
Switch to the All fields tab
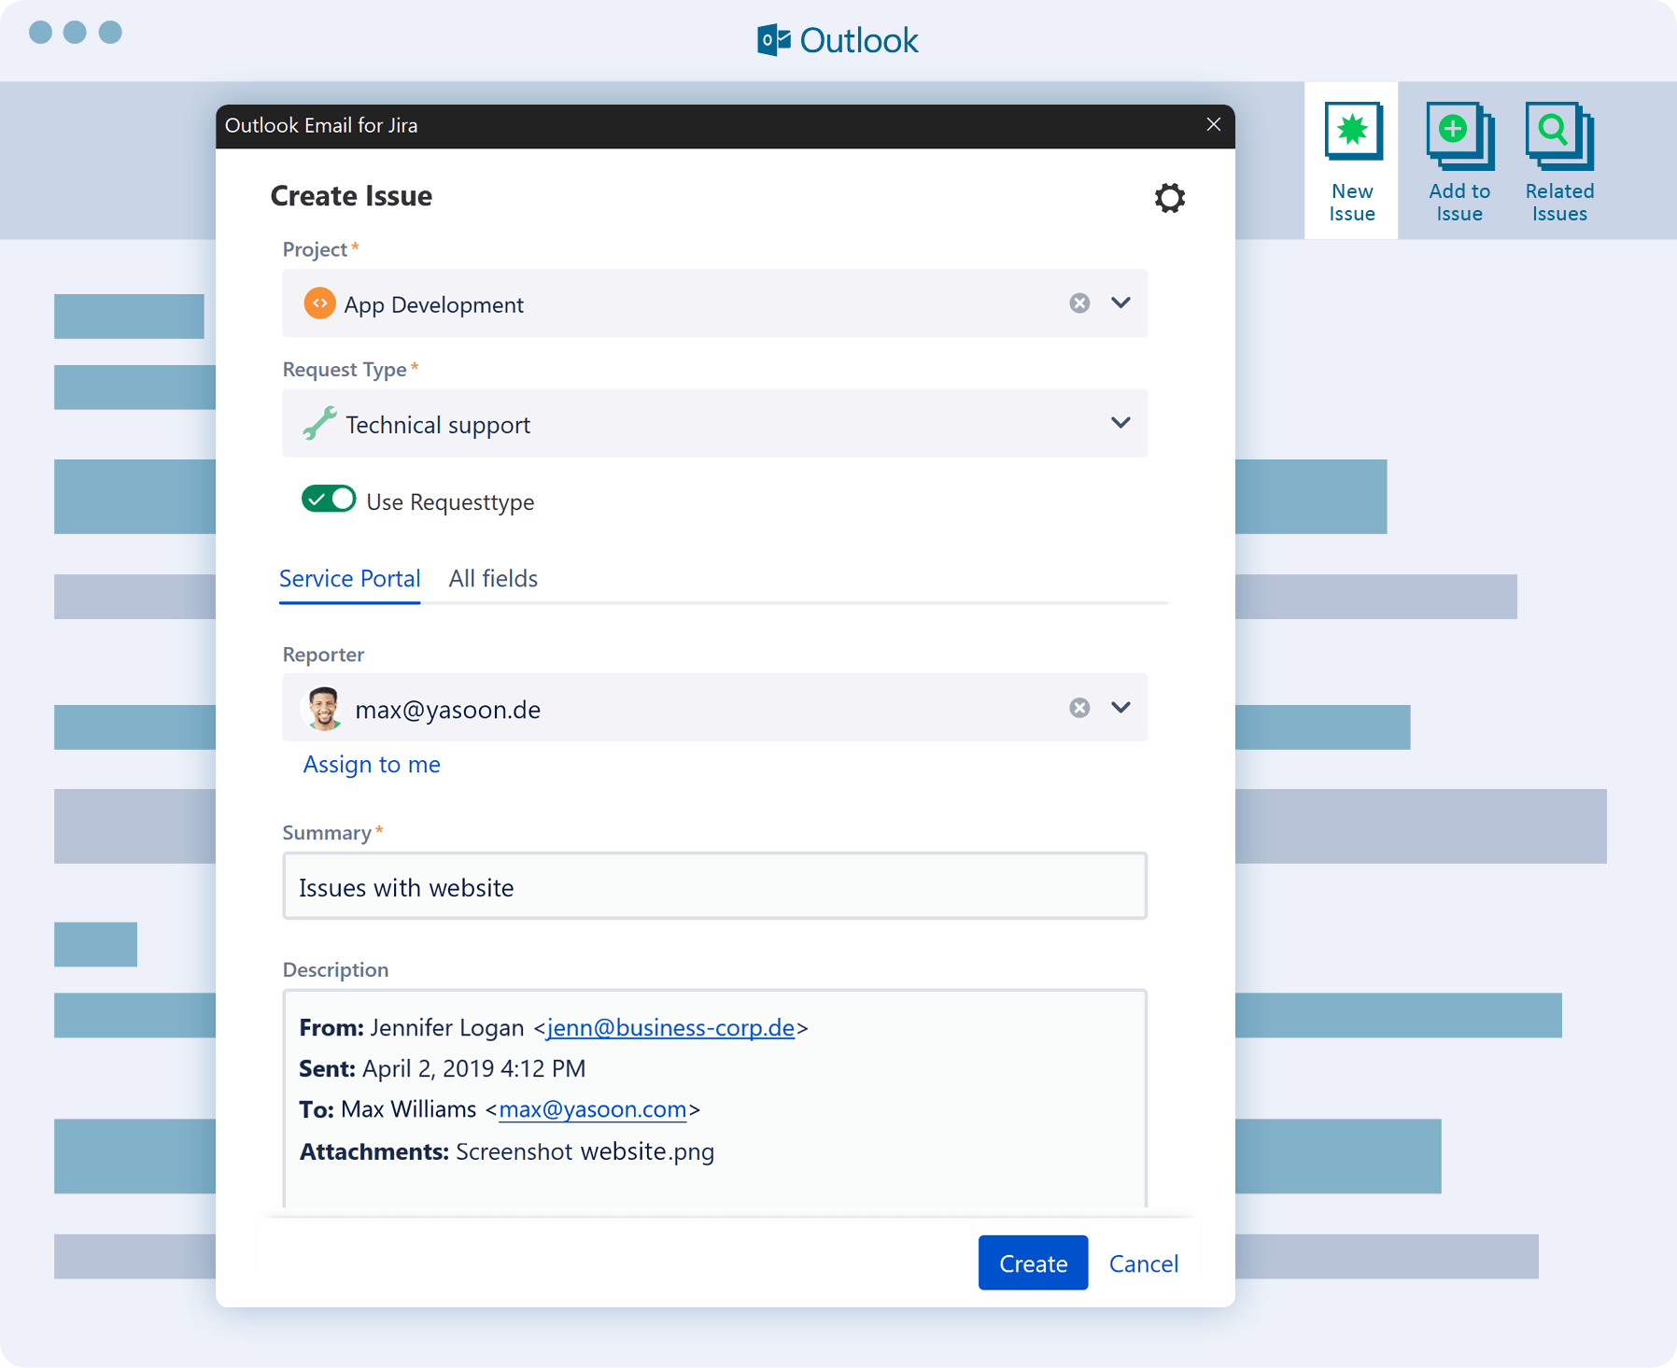[x=493, y=579]
